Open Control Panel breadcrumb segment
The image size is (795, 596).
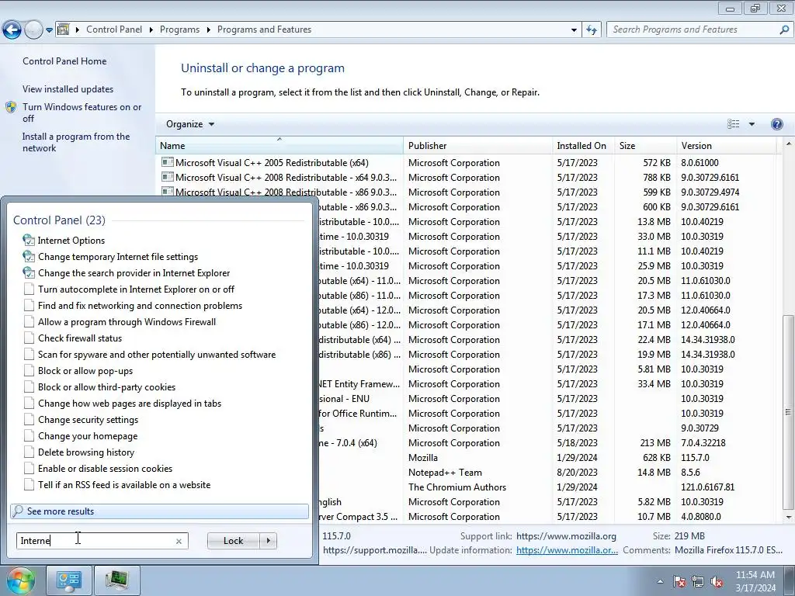point(114,29)
